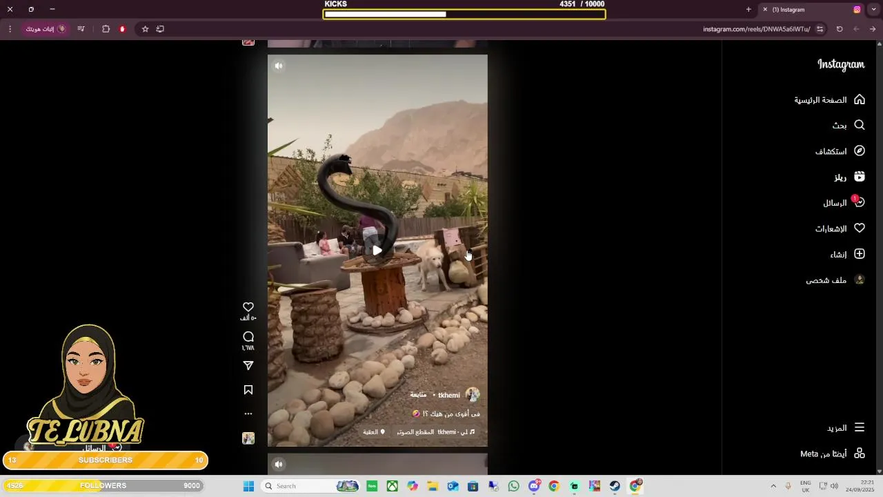Open the More (المزيد) hamburger menu
This screenshot has height=497, width=883.
click(846, 427)
